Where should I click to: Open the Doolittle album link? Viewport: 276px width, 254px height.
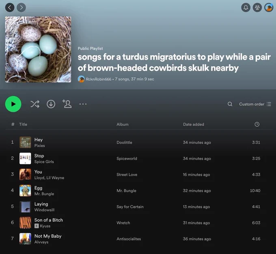124,142
